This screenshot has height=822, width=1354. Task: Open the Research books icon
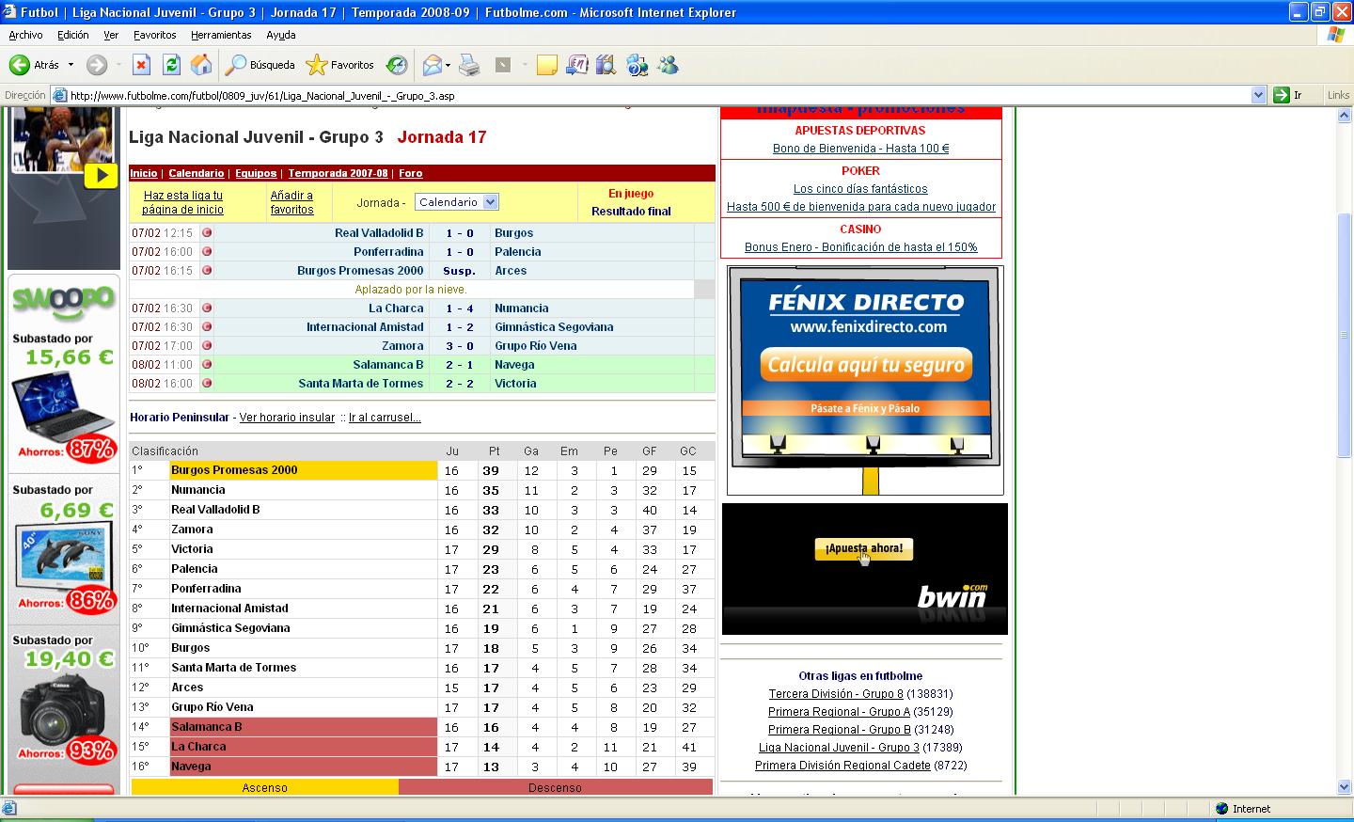(606, 65)
